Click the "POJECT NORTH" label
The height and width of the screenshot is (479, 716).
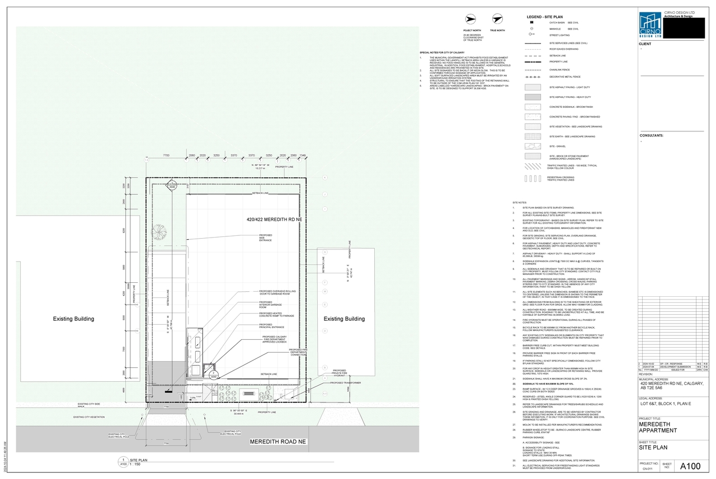pyautogui.click(x=472, y=30)
